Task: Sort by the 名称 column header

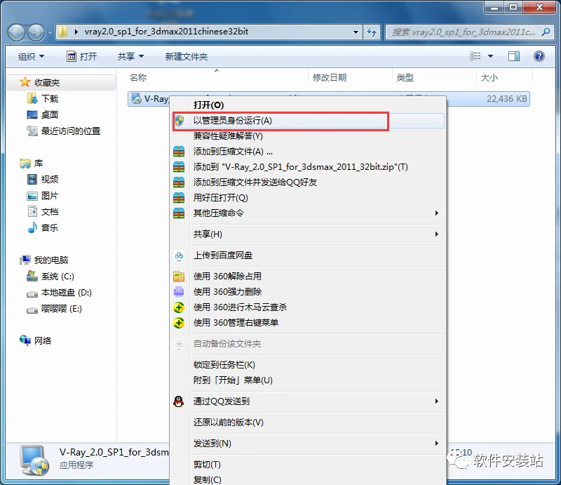Action: pyautogui.click(x=217, y=77)
